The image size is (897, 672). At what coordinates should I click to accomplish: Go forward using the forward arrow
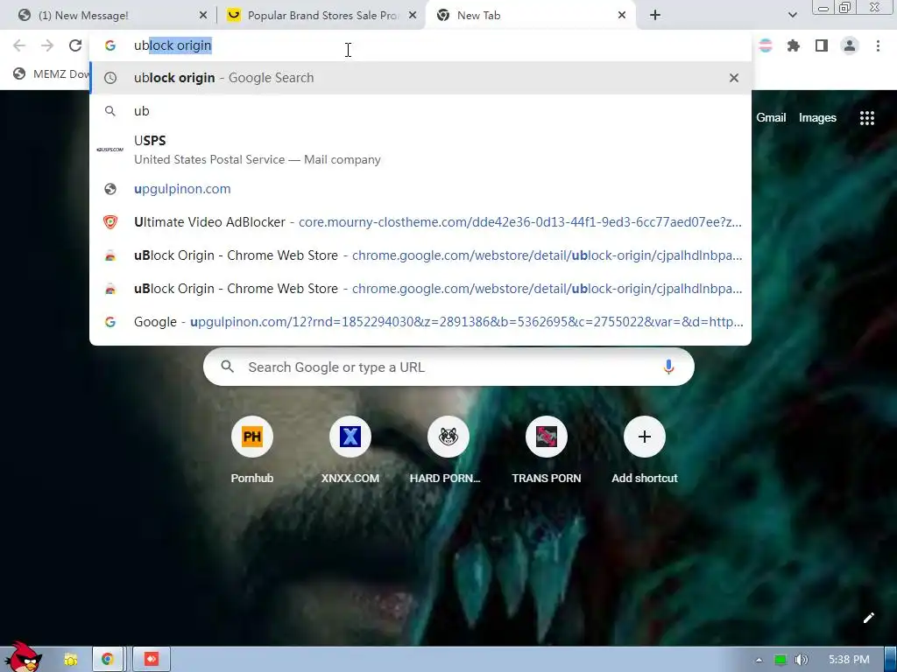[x=47, y=45]
